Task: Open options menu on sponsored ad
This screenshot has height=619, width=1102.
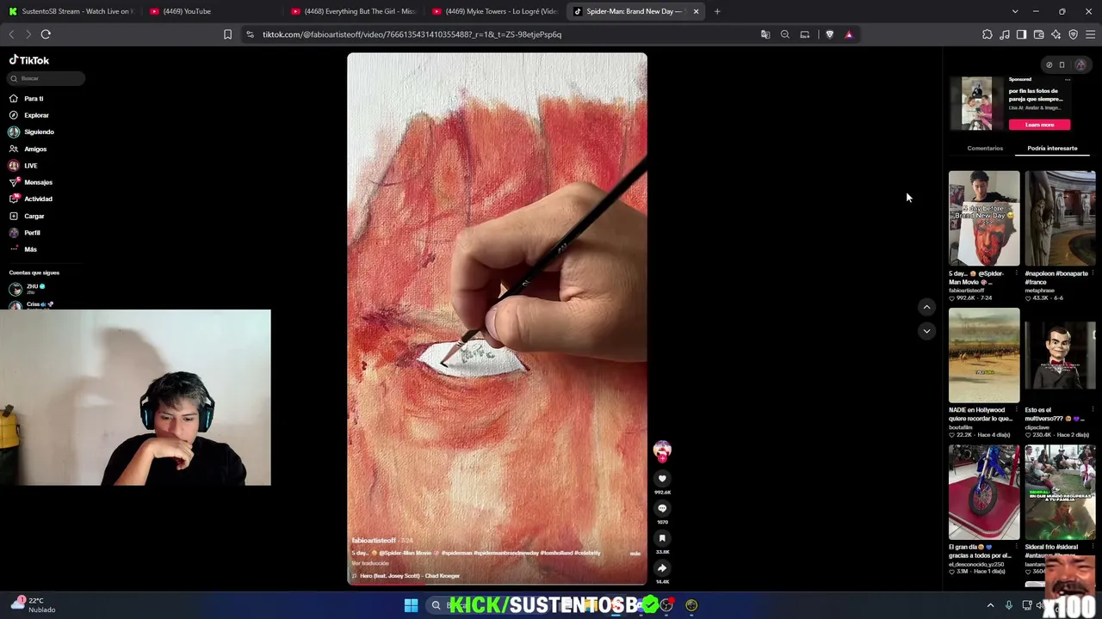Action: pos(1068,80)
